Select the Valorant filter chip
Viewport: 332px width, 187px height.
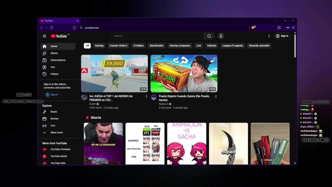pyautogui.click(x=211, y=45)
